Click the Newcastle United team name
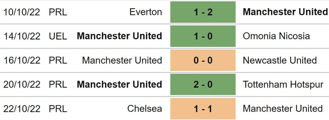Image resolution: width=329 pixels, height=120 pixels. coord(280,60)
